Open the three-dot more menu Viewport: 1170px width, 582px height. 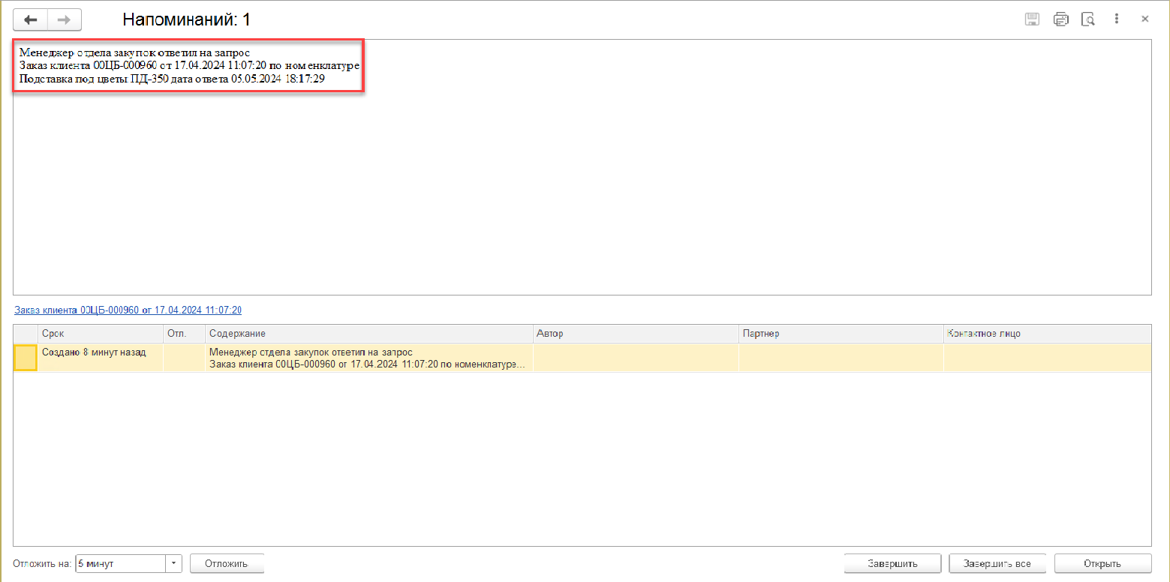click(x=1117, y=19)
